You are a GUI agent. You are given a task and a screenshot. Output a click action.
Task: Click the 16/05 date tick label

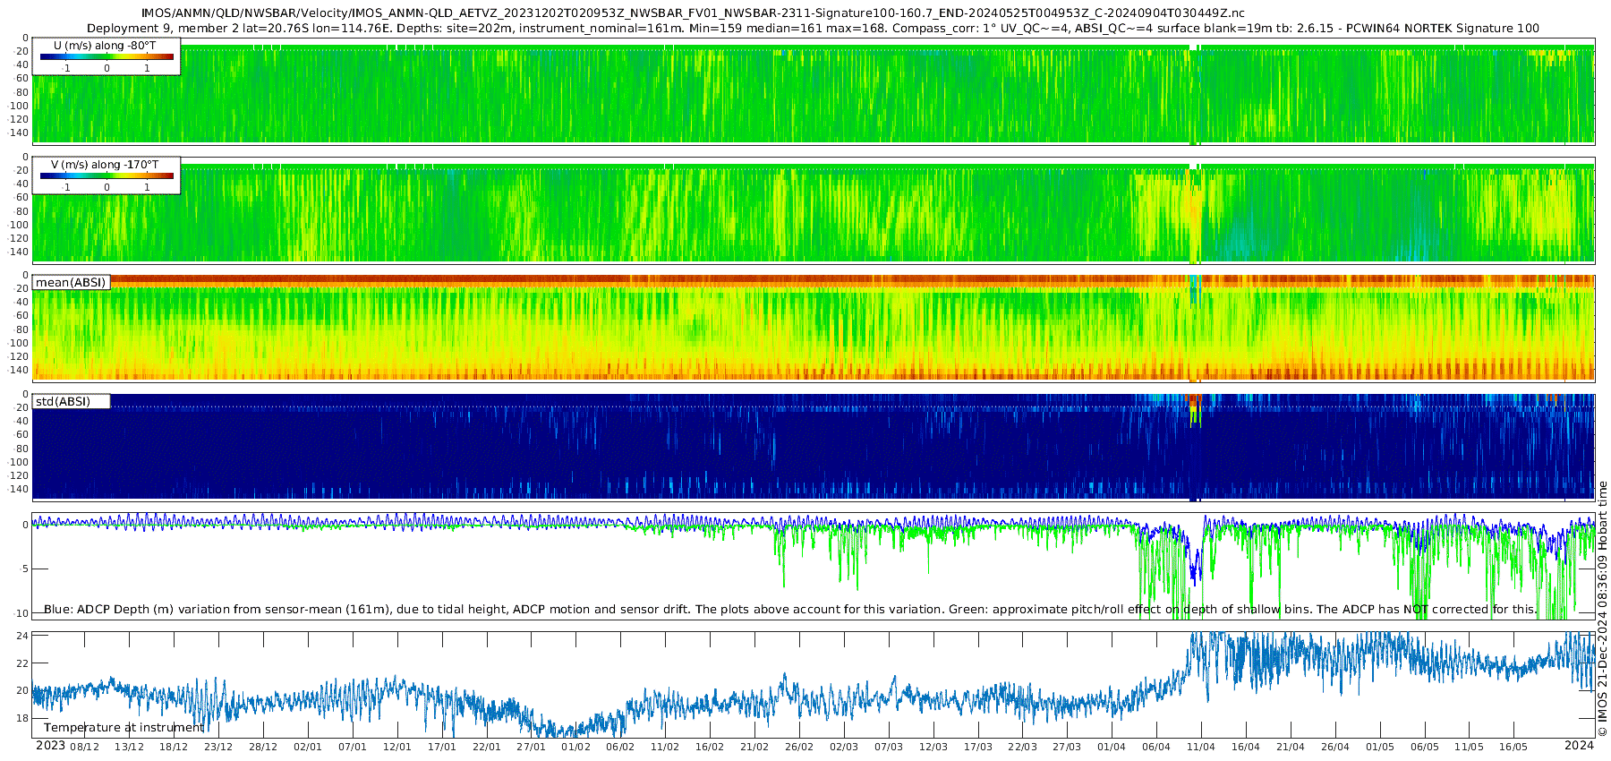point(1513,748)
